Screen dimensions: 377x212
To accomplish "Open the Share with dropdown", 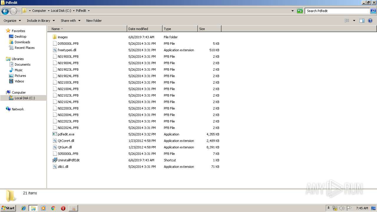I will pos(70,21).
